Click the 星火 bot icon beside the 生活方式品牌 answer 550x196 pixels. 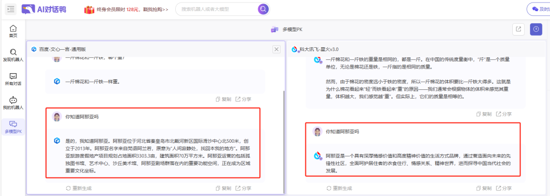318,155
